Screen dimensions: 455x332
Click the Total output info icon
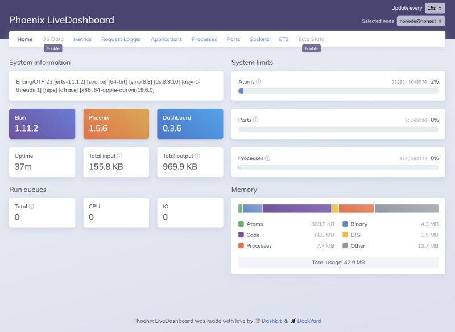click(197, 156)
